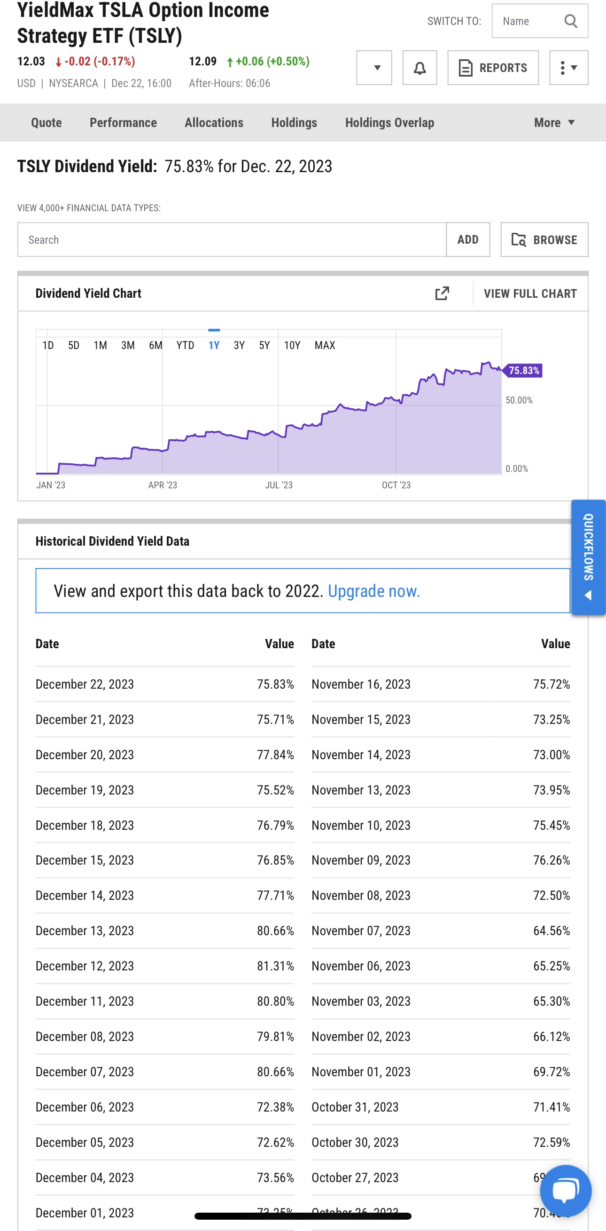The image size is (606, 1231).
Task: Click the December 06, 2023 date
Action: click(85, 1107)
